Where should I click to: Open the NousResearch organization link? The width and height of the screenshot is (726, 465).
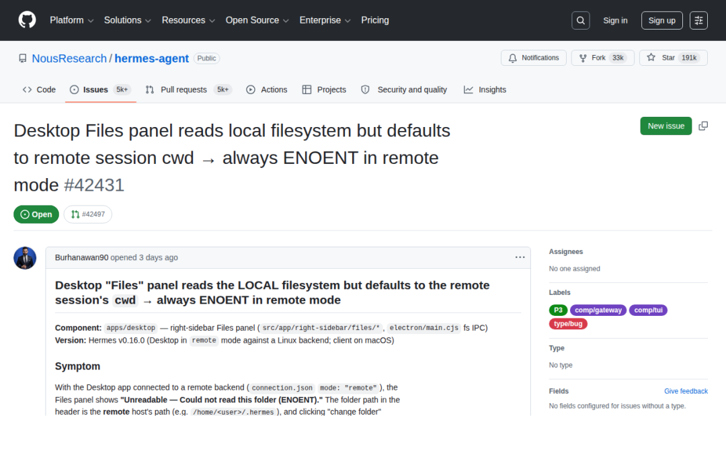(x=69, y=58)
